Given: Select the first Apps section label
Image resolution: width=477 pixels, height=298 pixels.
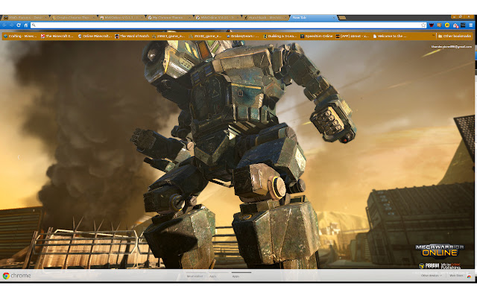Looking at the screenshot, I should point(212,276).
